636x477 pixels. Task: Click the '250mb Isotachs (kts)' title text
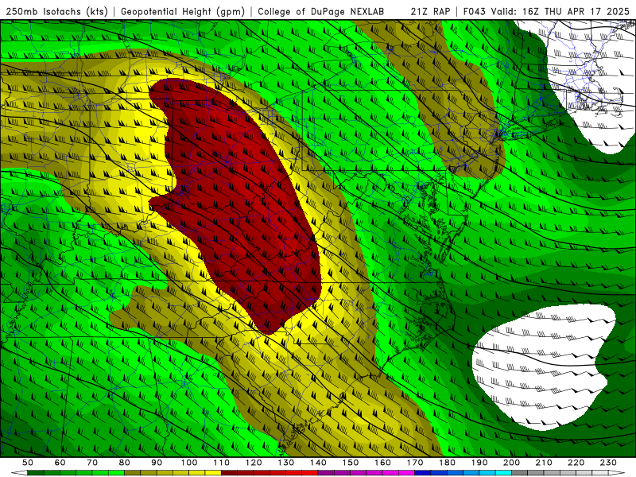tap(57, 11)
